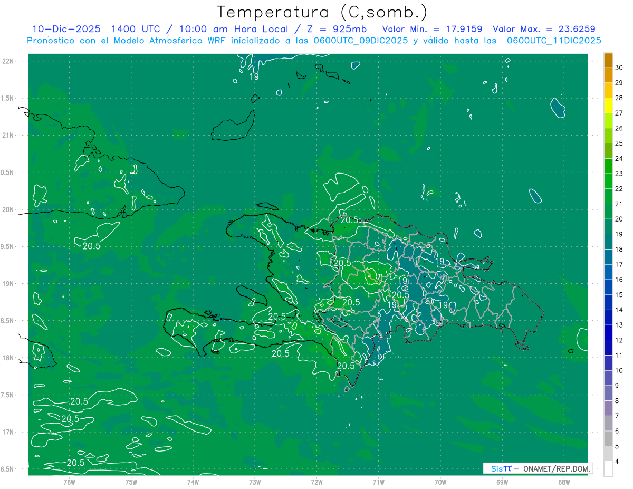Click the 73W longitude axis label
This screenshot has height=489, width=633.
(x=255, y=482)
